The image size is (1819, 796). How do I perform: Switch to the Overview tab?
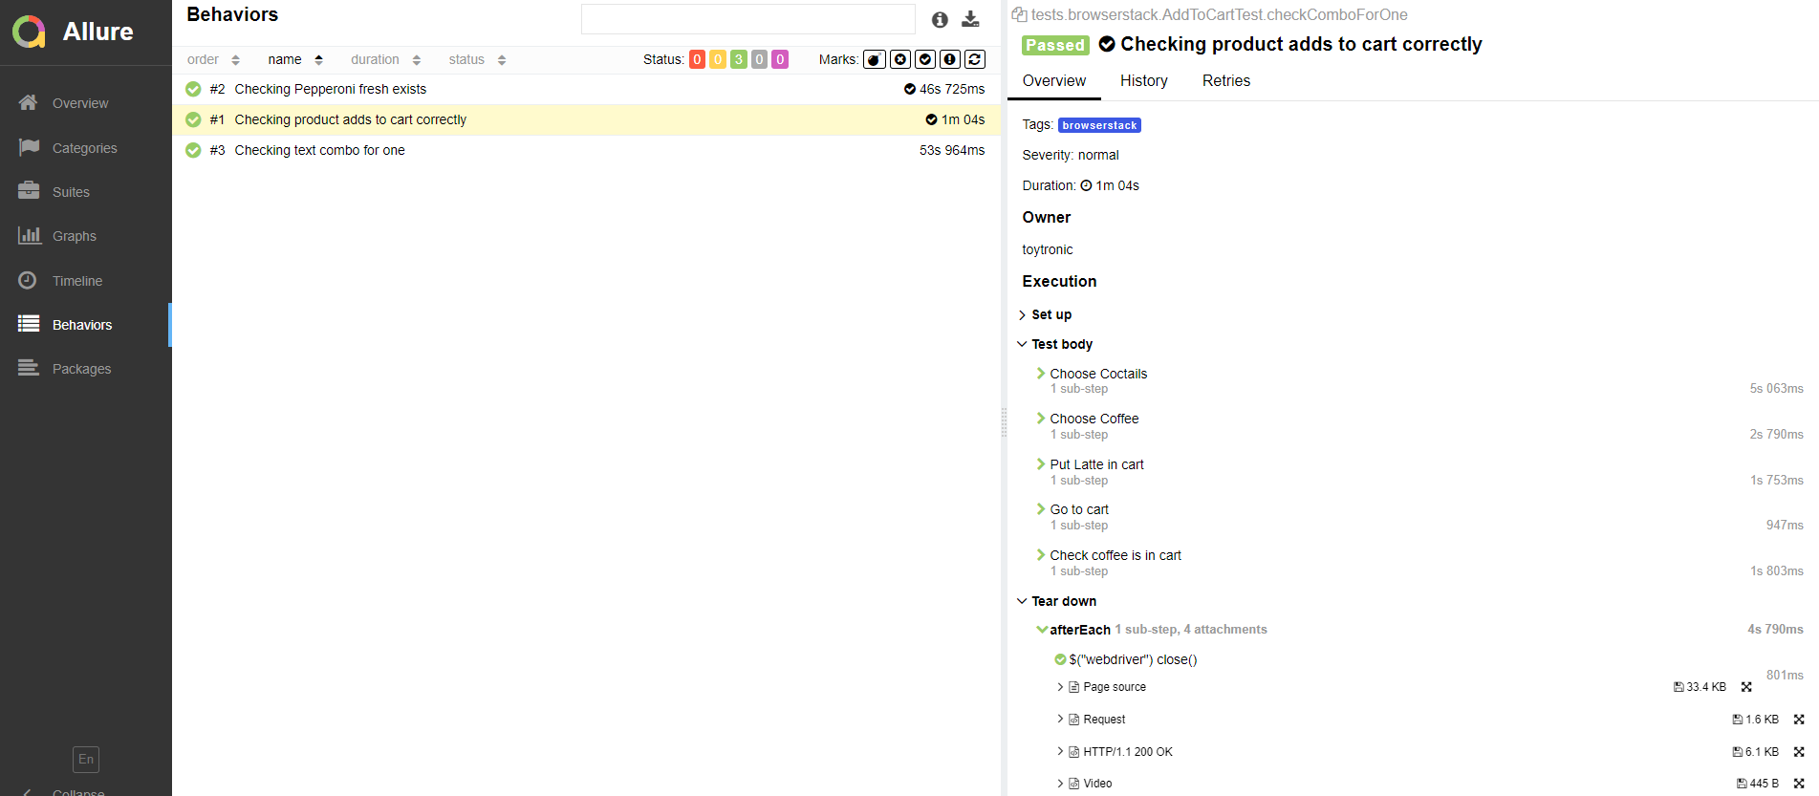coord(1053,81)
